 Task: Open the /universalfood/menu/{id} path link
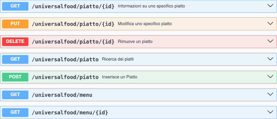pos(70,112)
